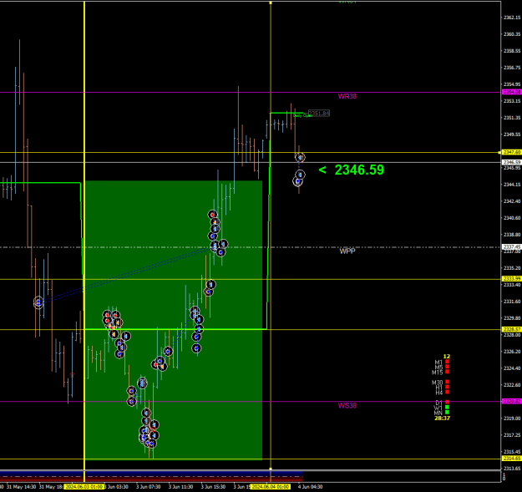Screen dimensions: 522x492
Task: Click the red M30 timeframe signal square
Action: pyautogui.click(x=447, y=382)
